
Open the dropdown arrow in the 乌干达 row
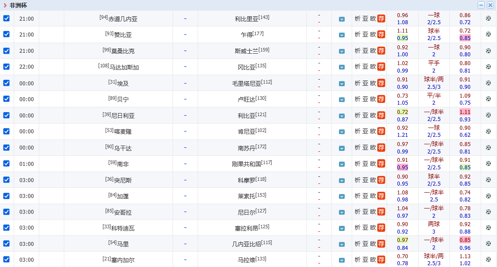(x=342, y=148)
